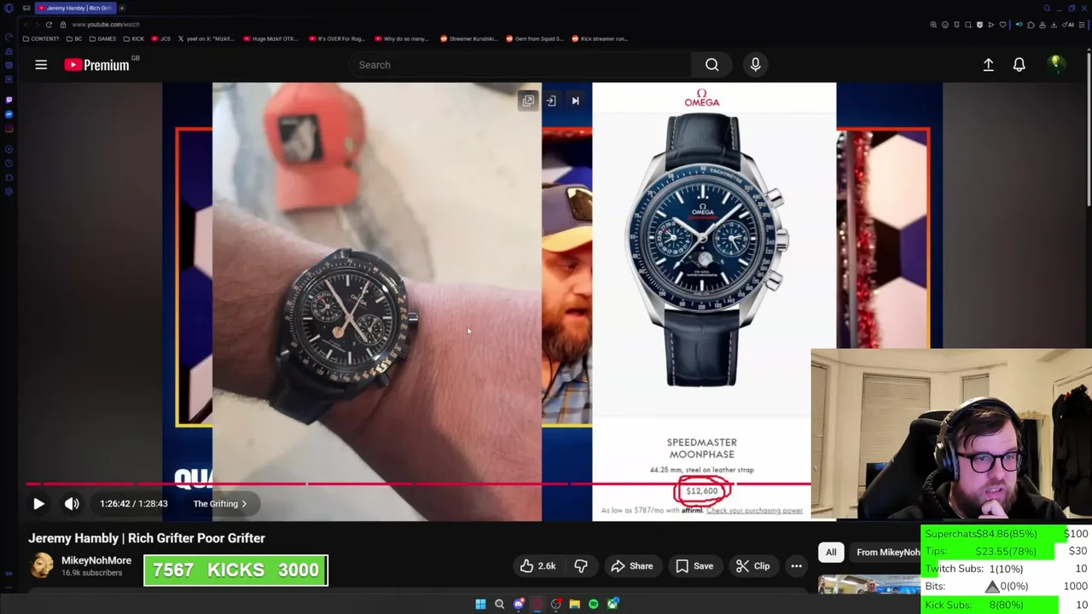Image resolution: width=1092 pixels, height=614 pixels.
Task: Focus the YouTube Search field
Action: (x=520, y=65)
